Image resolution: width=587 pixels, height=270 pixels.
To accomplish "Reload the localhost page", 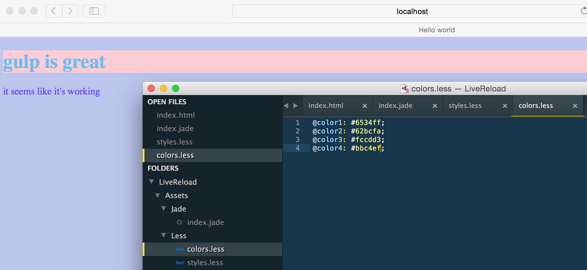I will click(583, 11).
